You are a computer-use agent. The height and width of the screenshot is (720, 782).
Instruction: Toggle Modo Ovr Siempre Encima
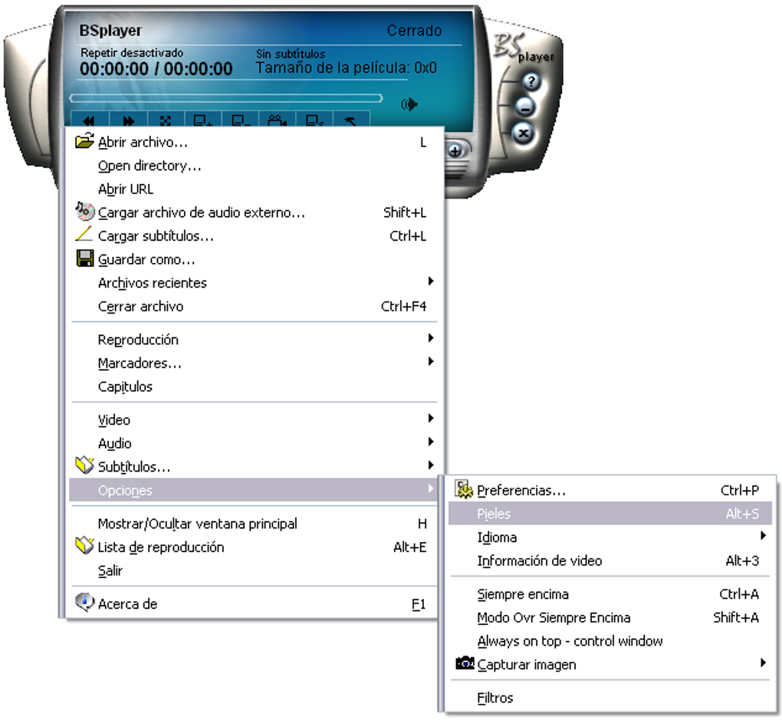(x=610, y=618)
